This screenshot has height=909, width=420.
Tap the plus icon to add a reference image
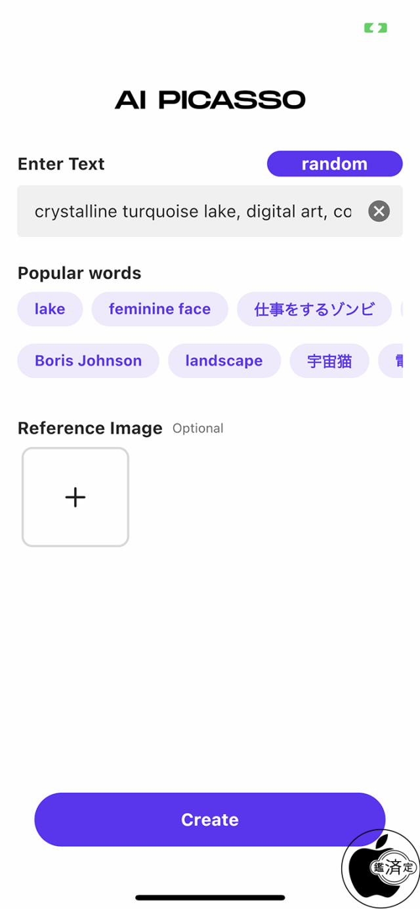click(75, 497)
